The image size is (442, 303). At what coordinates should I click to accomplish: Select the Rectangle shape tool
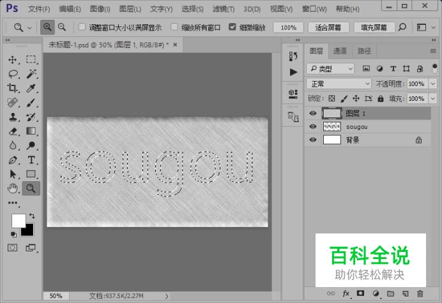31,174
